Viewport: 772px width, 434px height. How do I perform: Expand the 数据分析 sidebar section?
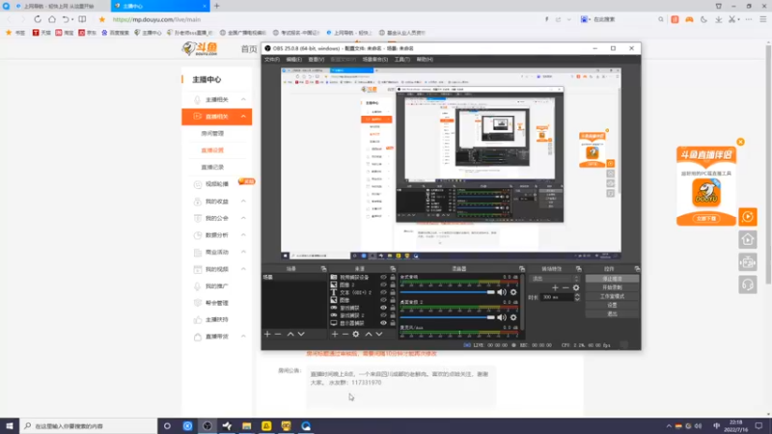[243, 235]
